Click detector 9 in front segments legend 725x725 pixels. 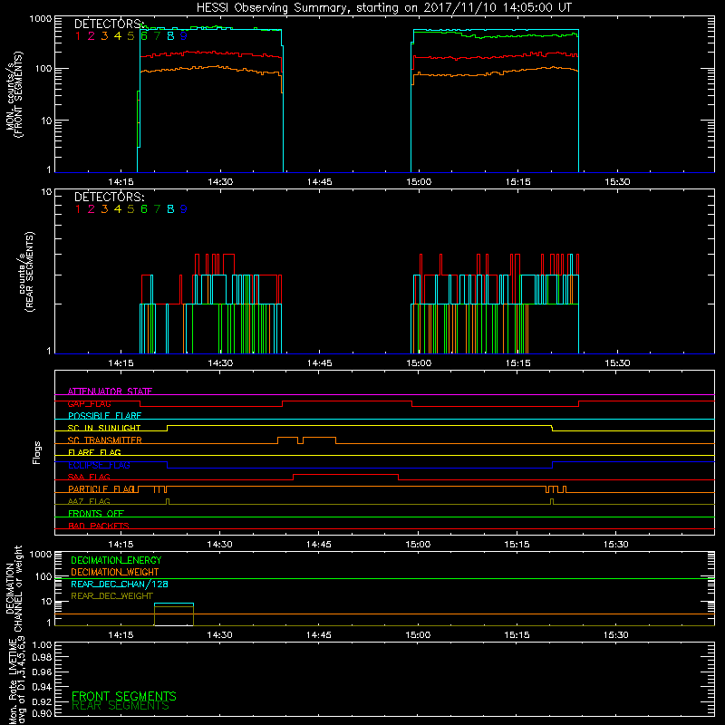184,35
